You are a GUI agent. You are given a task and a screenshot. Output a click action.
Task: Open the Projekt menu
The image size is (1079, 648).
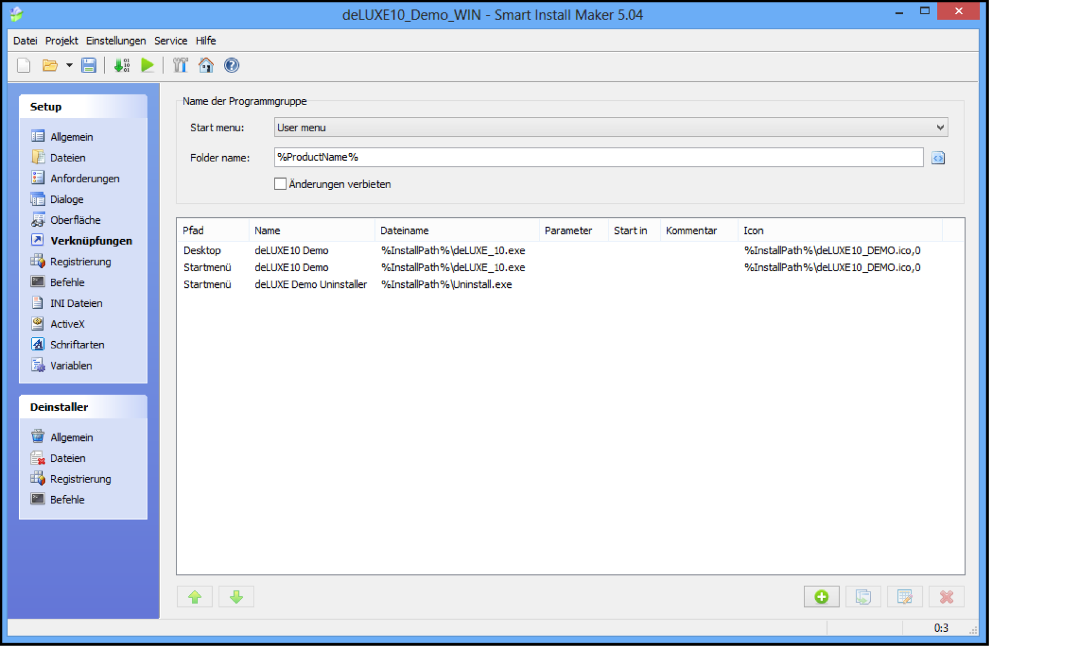click(61, 40)
